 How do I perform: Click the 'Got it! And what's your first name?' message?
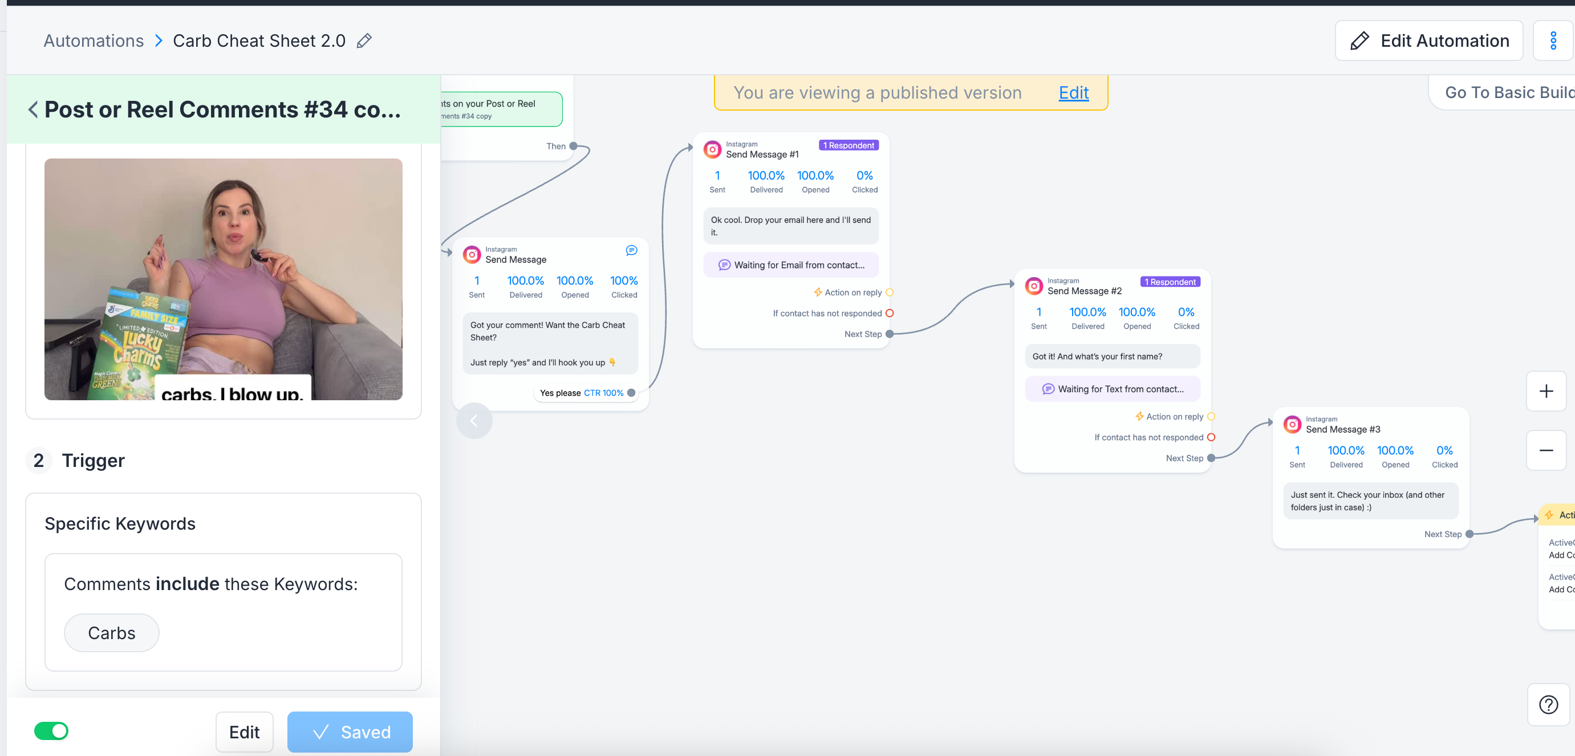(1112, 356)
